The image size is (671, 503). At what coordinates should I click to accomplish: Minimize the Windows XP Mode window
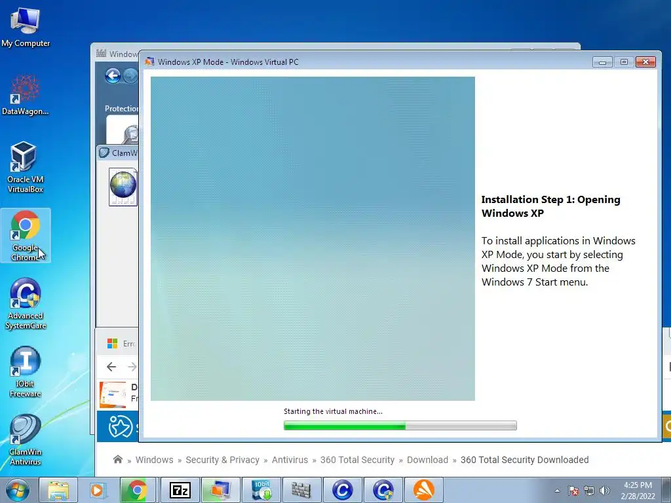coord(603,62)
